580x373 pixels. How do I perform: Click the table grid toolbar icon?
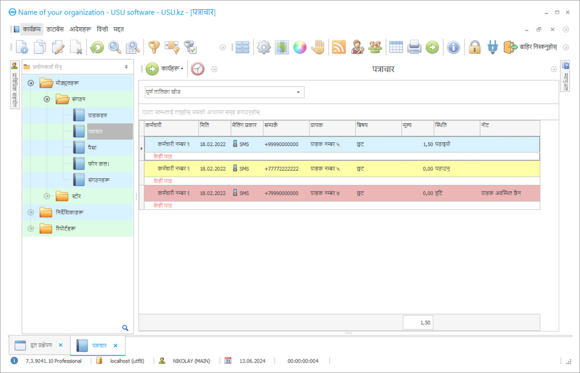point(396,47)
